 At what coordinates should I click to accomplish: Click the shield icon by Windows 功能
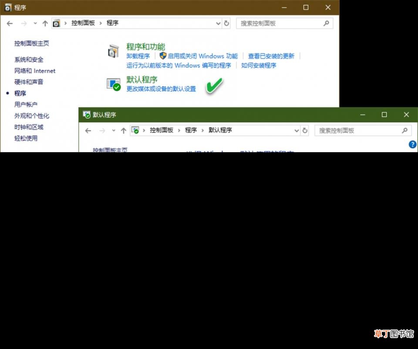162,56
